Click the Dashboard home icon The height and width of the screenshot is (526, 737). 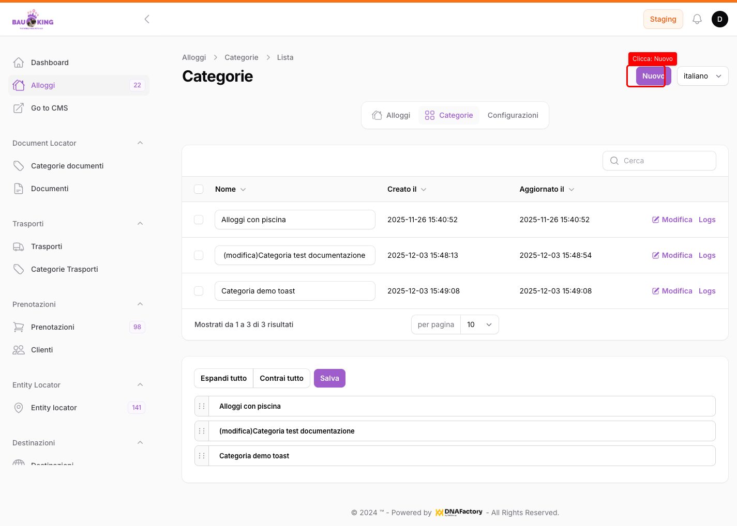[19, 63]
